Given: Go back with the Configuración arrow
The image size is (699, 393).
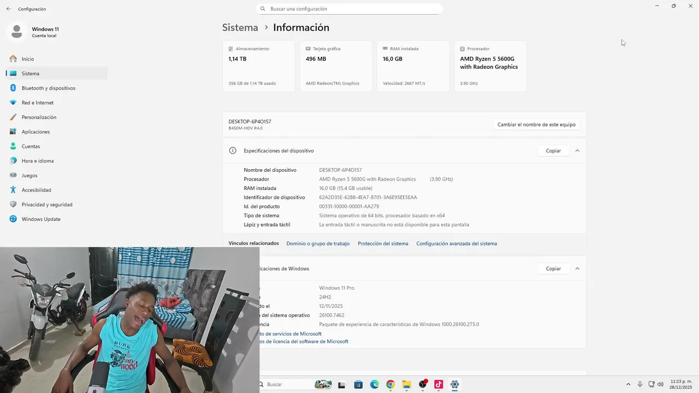Looking at the screenshot, I should (x=8, y=9).
